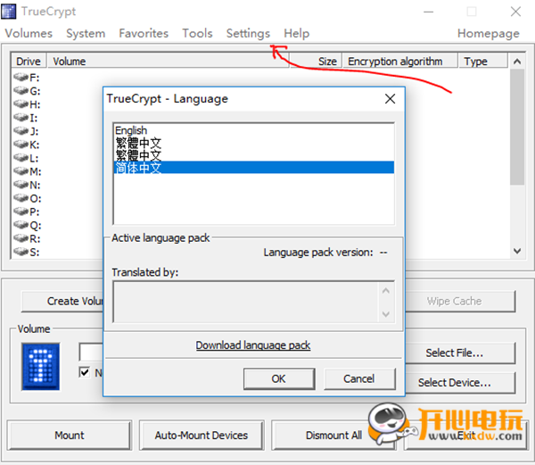Screen dimensions: 535x465
Task: Open the Favorites menu
Action: 144,33
